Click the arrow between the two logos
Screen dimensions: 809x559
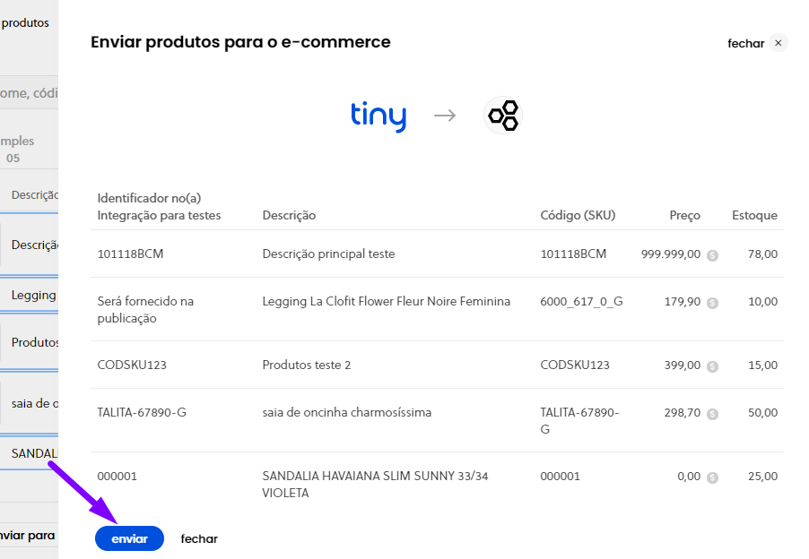[x=445, y=116]
